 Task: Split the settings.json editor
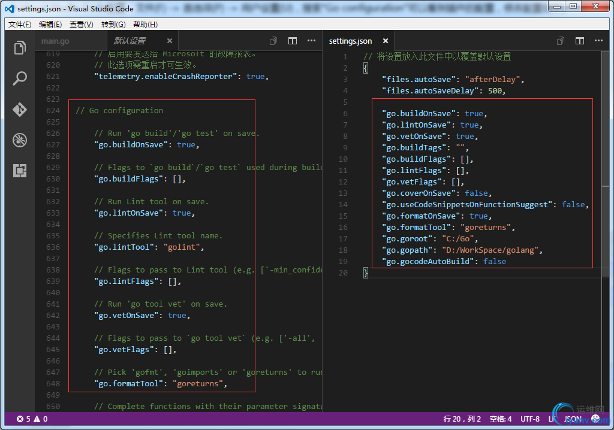(x=580, y=41)
